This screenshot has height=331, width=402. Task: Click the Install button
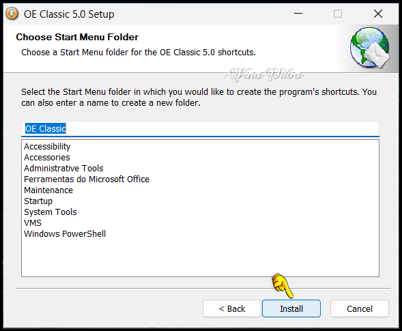pos(291,308)
